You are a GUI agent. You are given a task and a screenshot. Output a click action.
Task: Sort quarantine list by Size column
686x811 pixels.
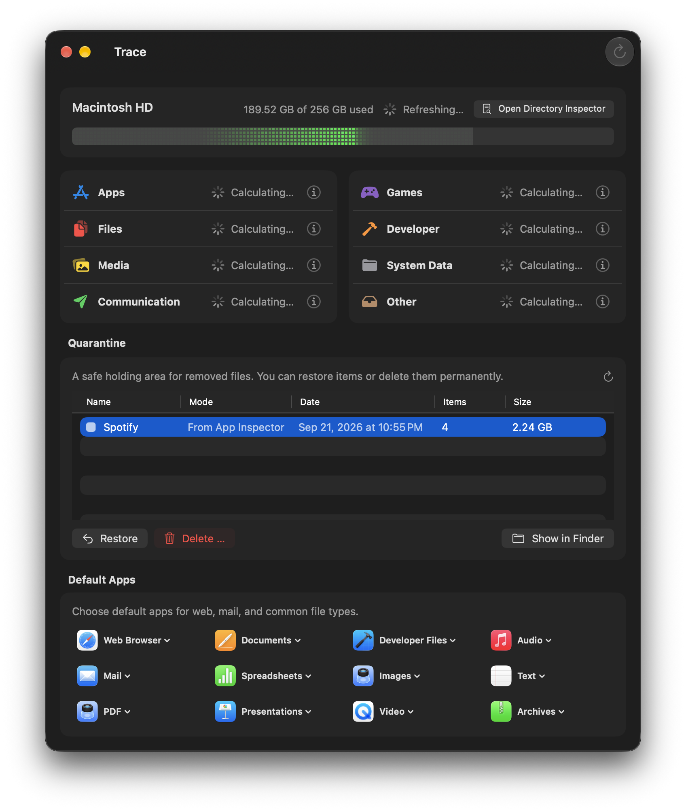[x=522, y=402]
